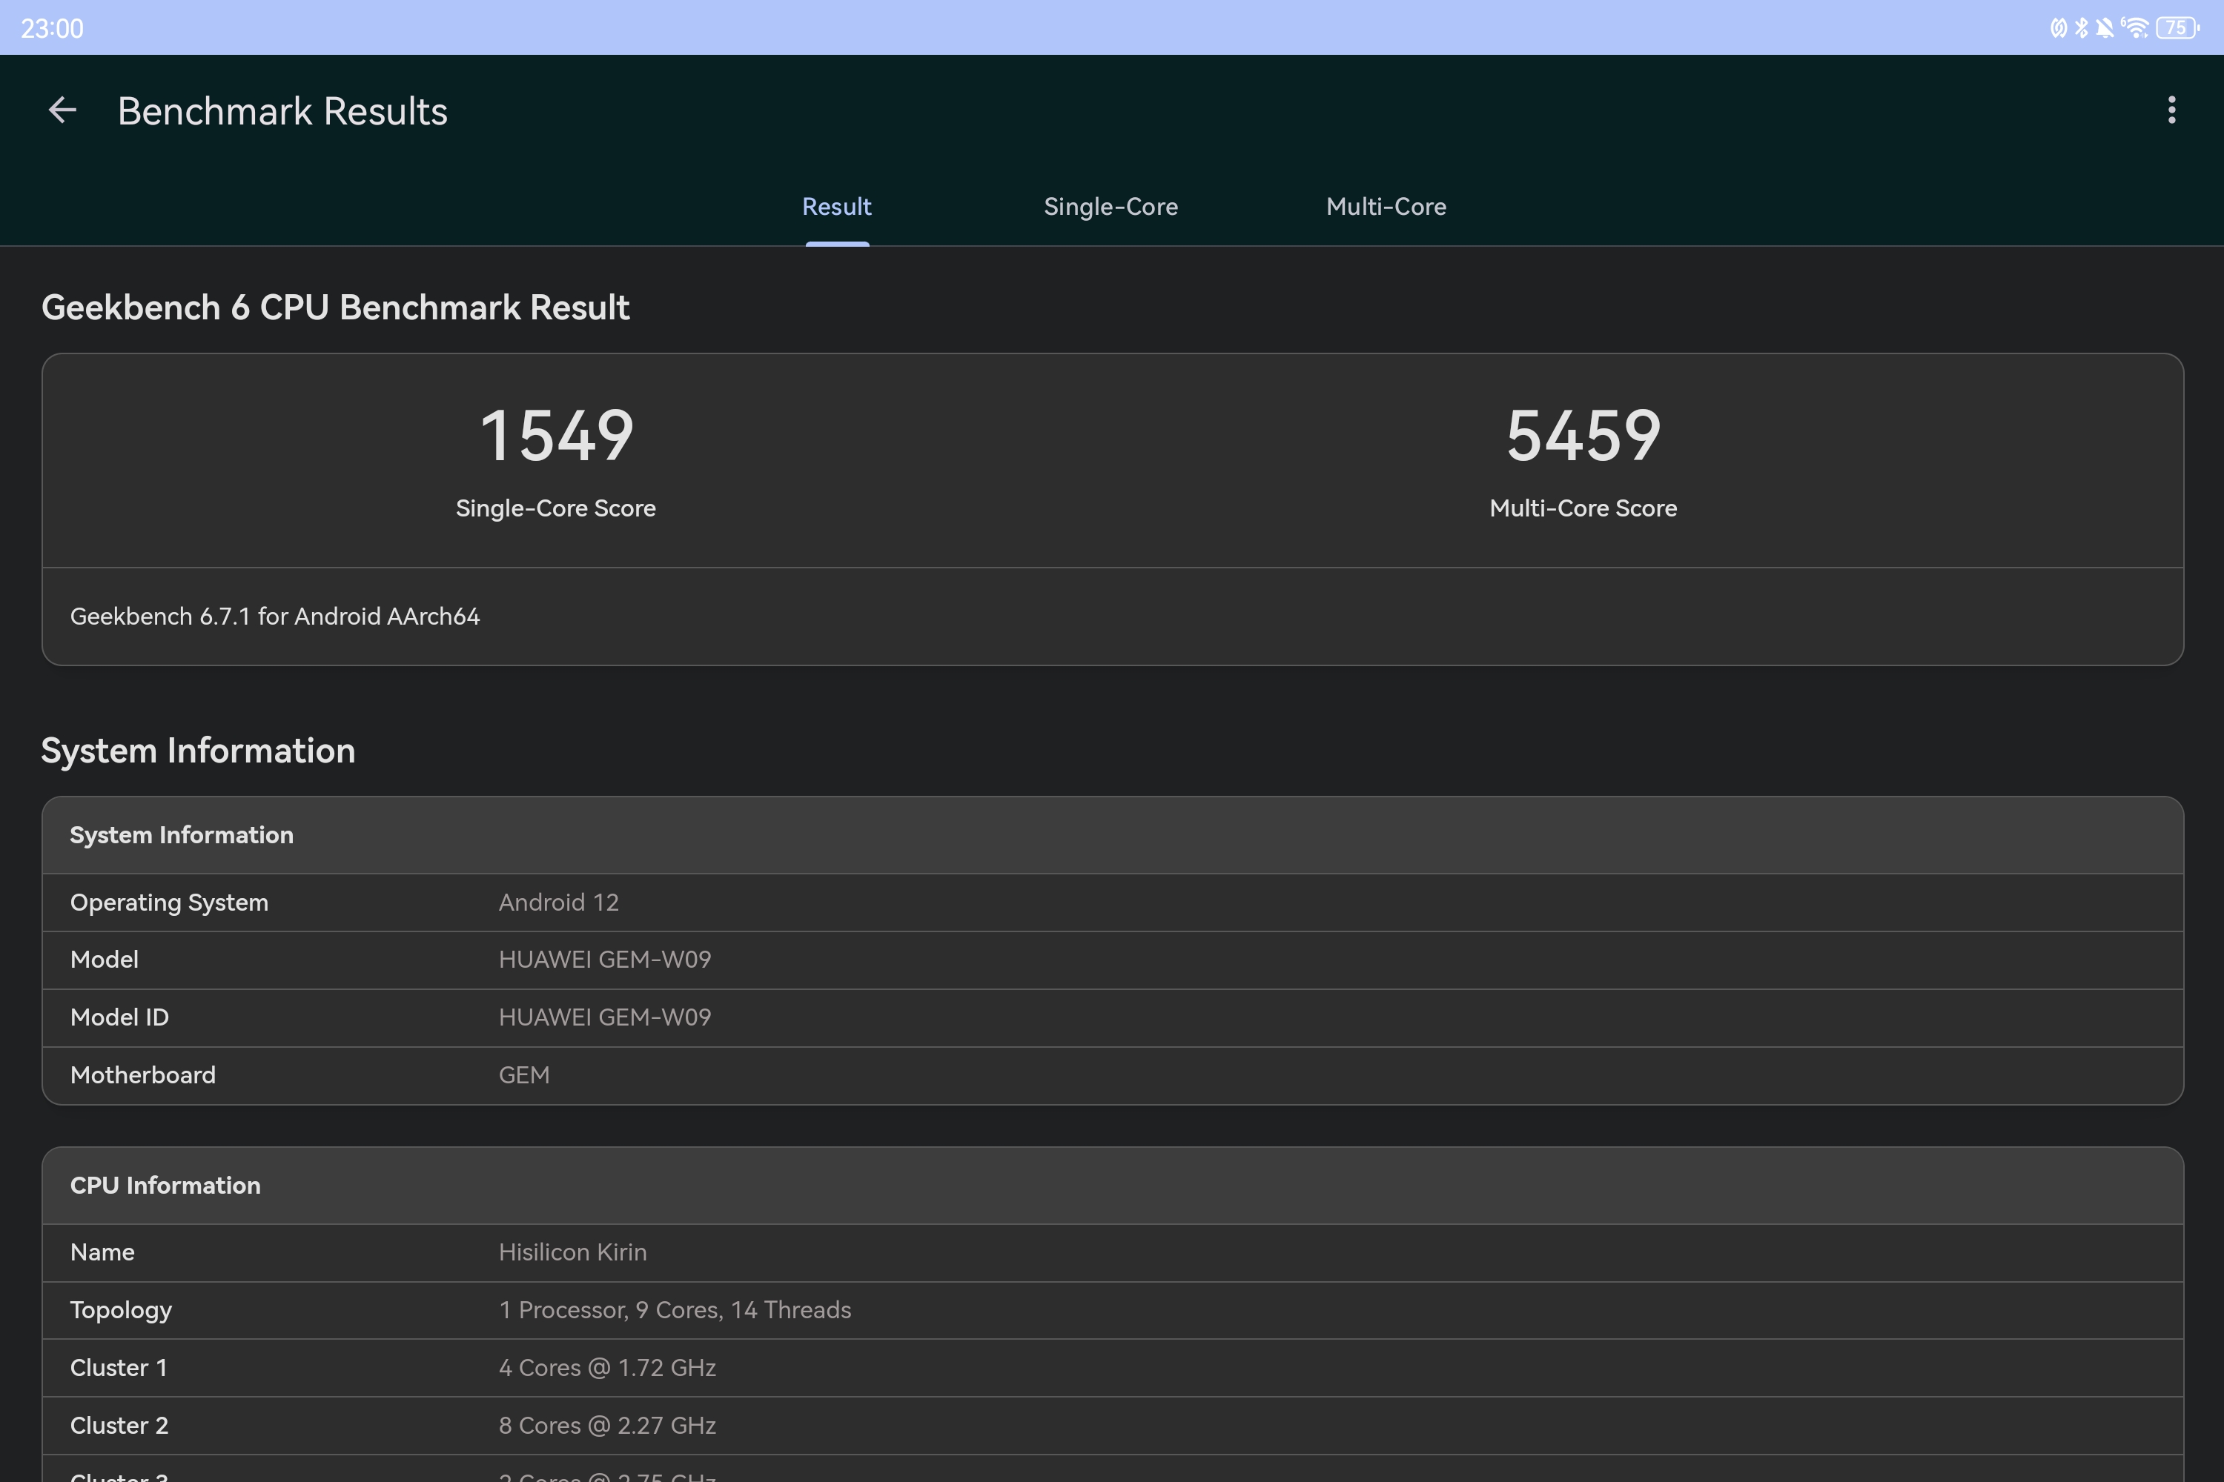
Task: Click the Motherboard row label
Action: [143, 1074]
